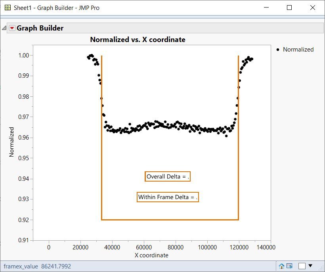Click the 0.99 Y axis label

[24, 76]
